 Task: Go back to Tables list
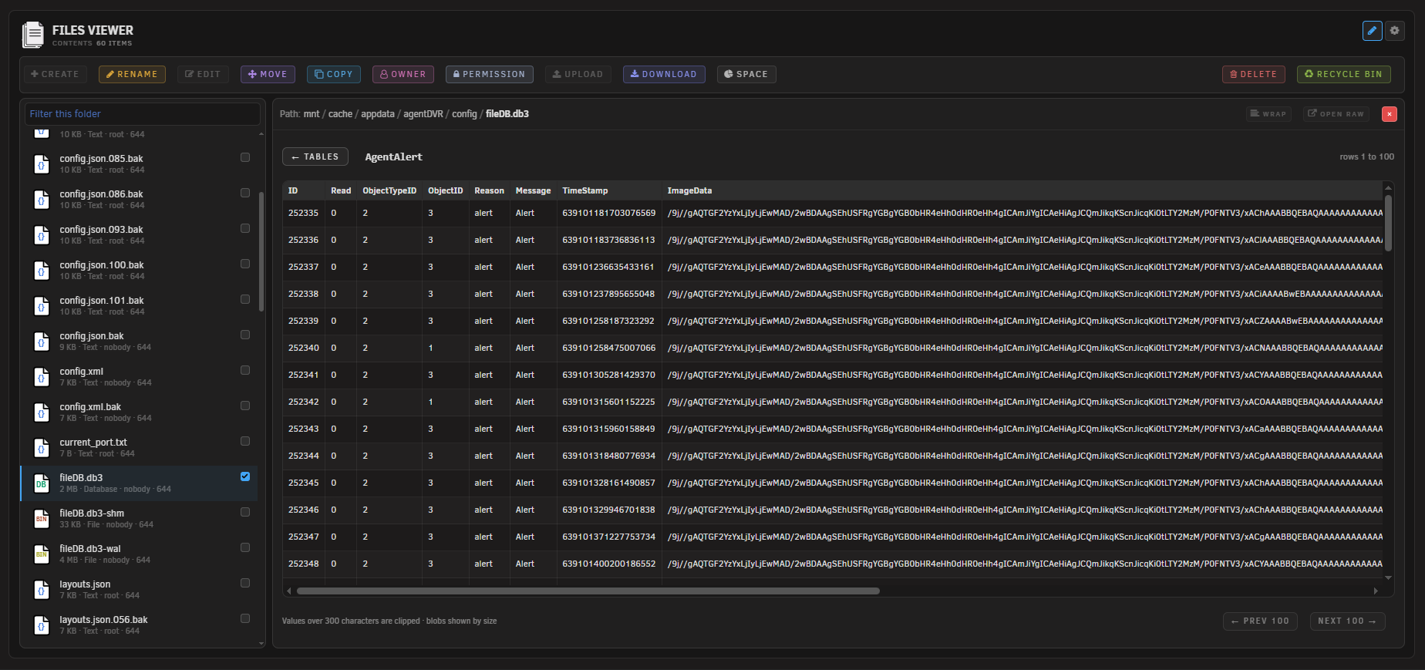pos(315,157)
